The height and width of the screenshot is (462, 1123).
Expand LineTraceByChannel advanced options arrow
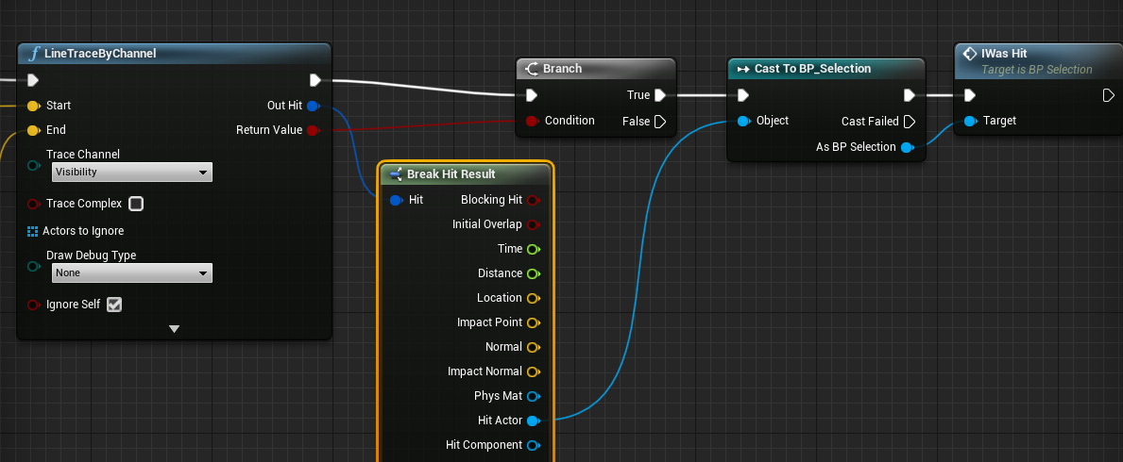pos(174,329)
